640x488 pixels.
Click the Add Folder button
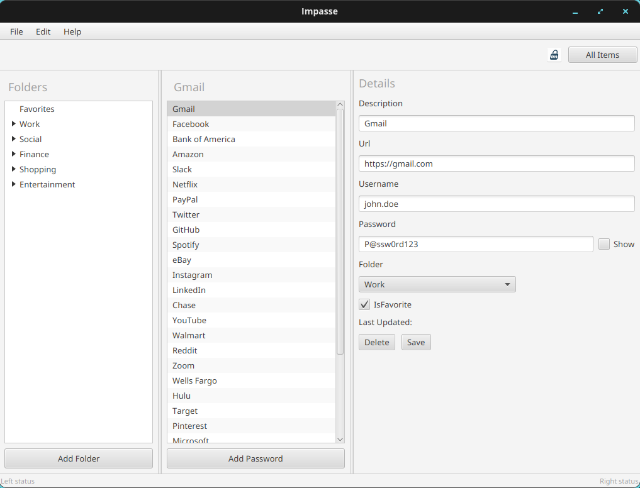point(79,458)
